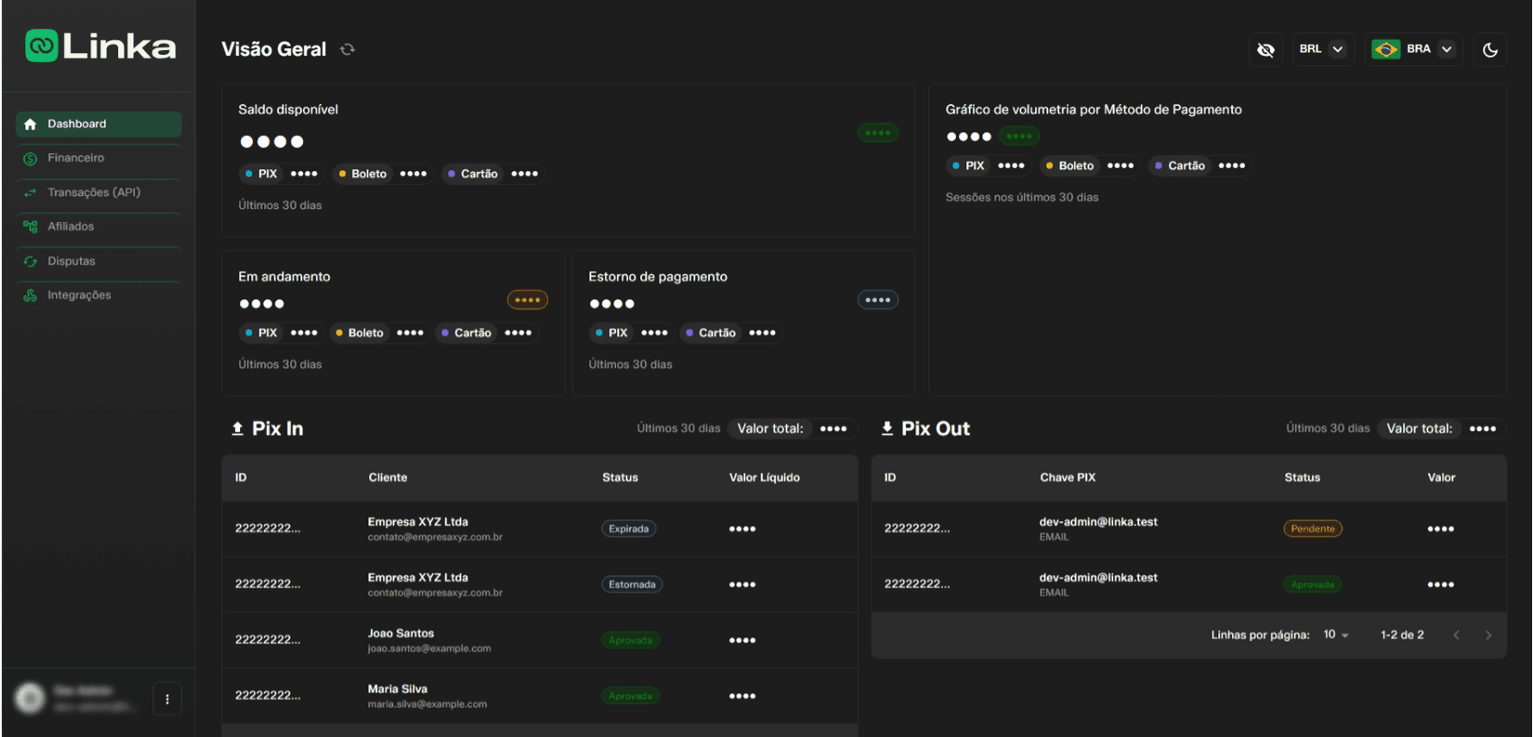Select Boleto chip in the Gráfico card
Screen dimensions: 1533x737
tap(1090, 166)
